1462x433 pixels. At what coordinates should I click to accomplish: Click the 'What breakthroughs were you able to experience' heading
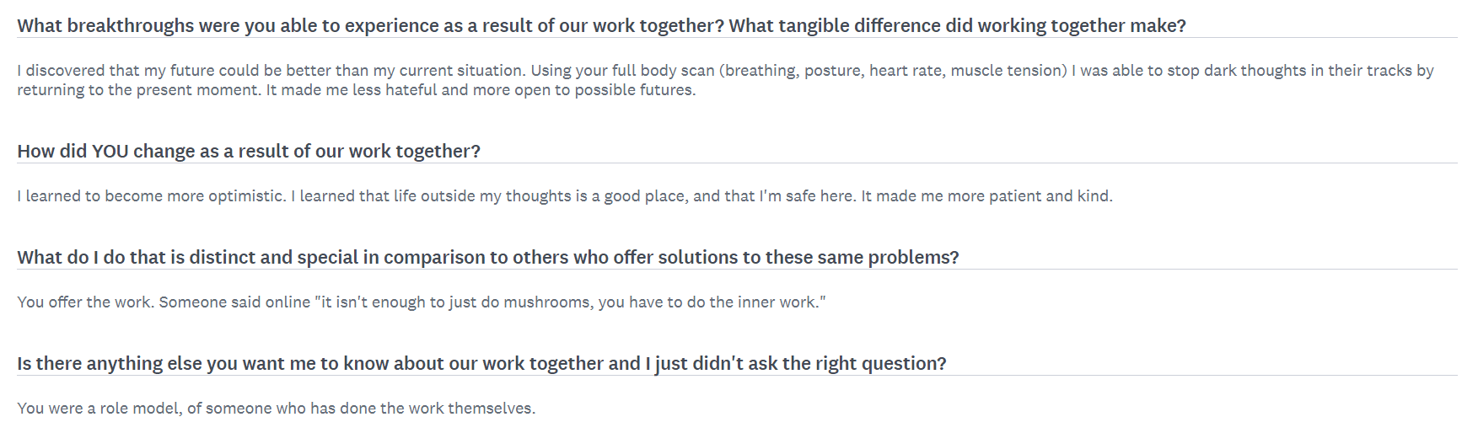click(x=601, y=26)
